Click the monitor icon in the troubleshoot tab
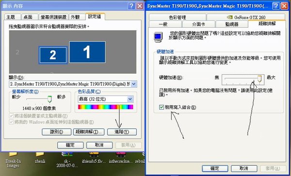This screenshot has height=176, width=291. coord(158,37)
